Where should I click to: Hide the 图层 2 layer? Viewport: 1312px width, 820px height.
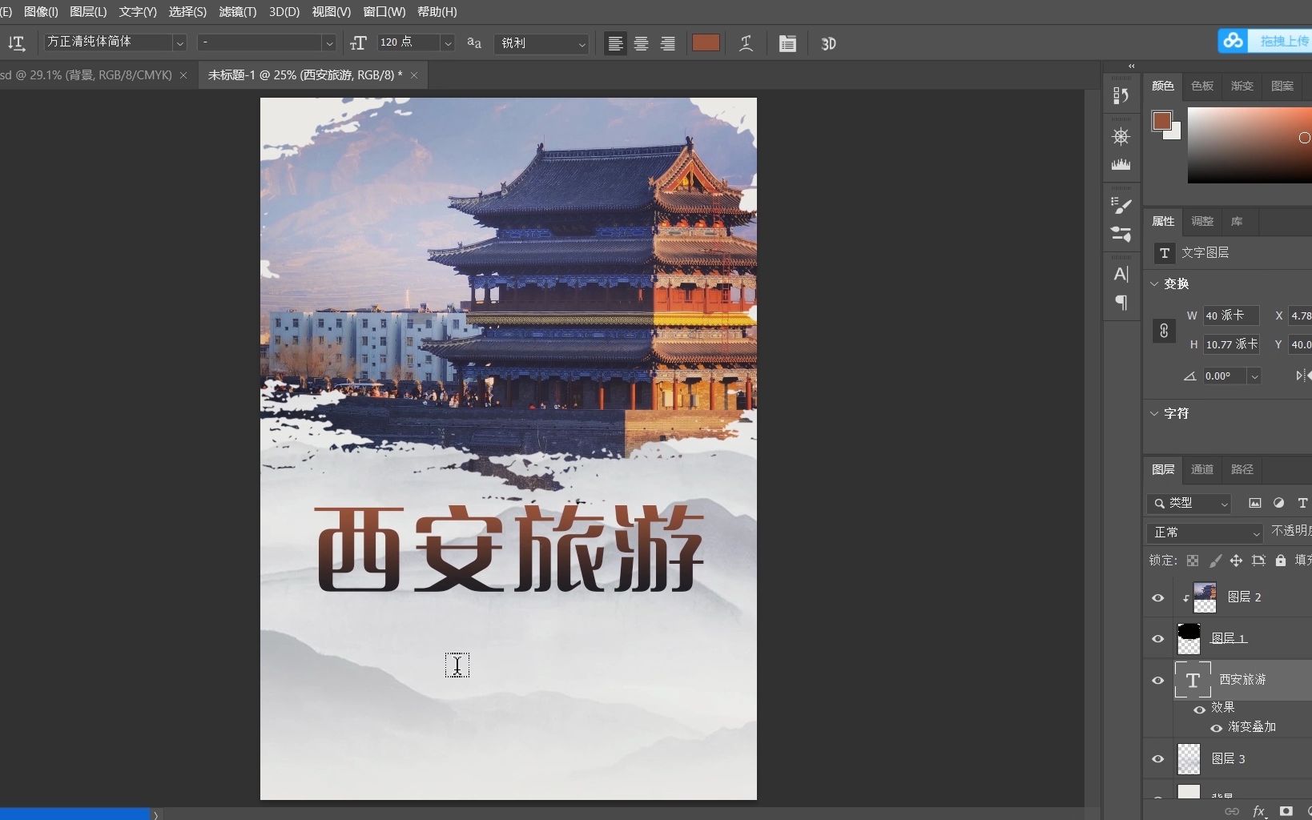[1158, 598]
